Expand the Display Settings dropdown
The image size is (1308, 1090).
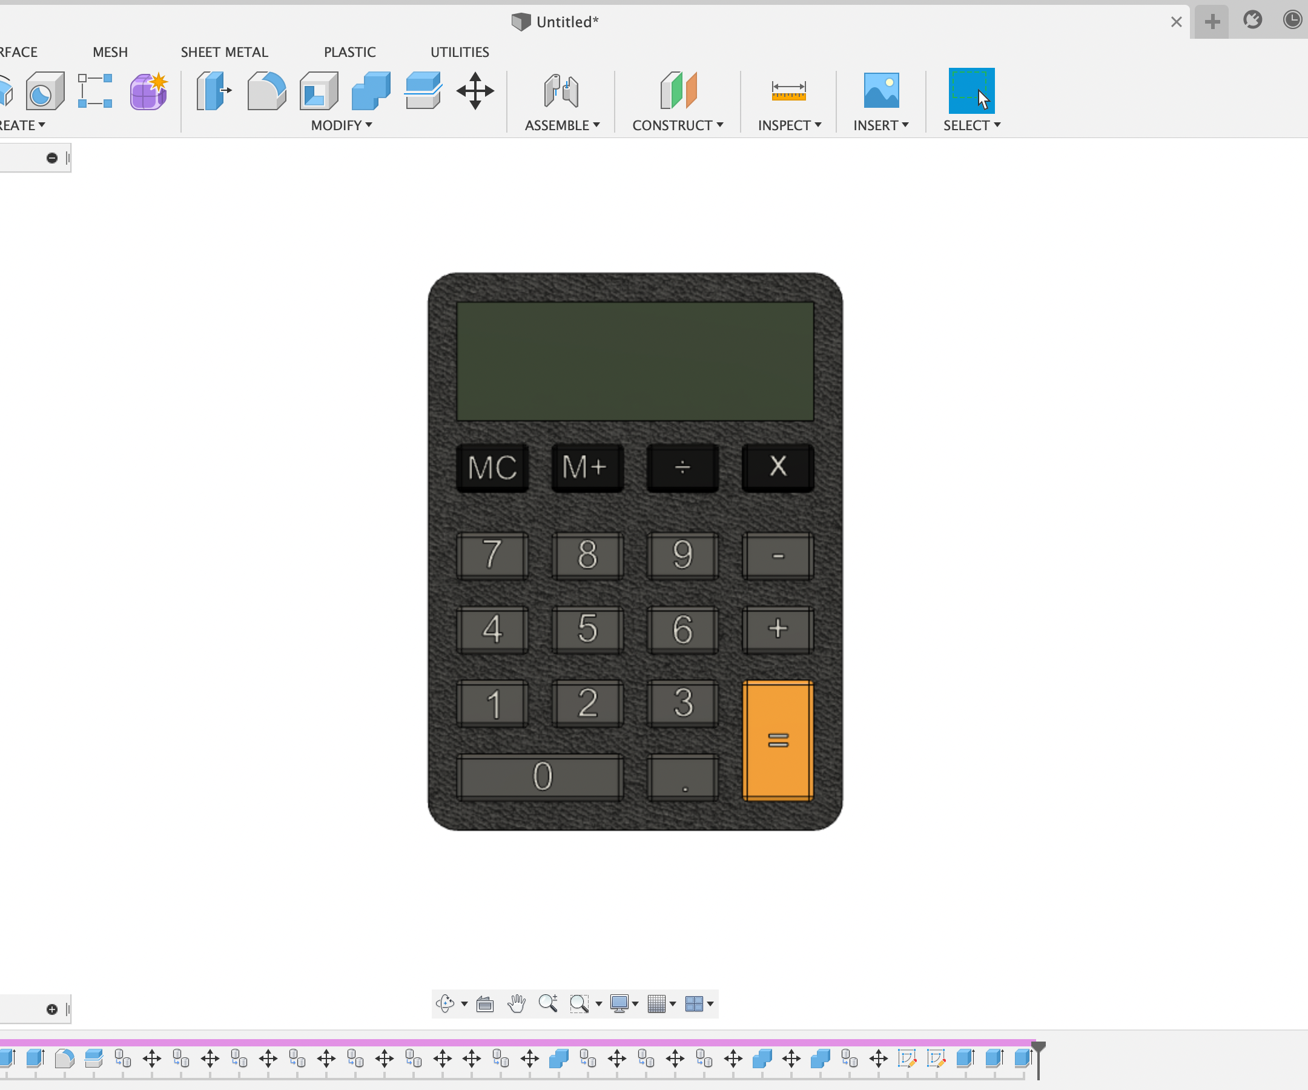tap(624, 1003)
